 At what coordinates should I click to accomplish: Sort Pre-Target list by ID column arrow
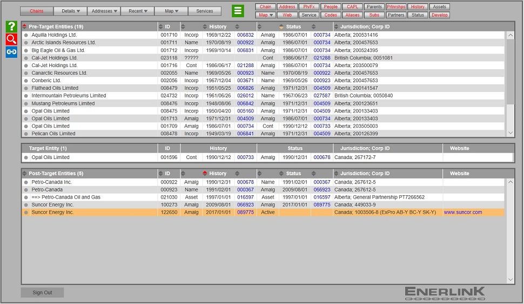click(161, 27)
